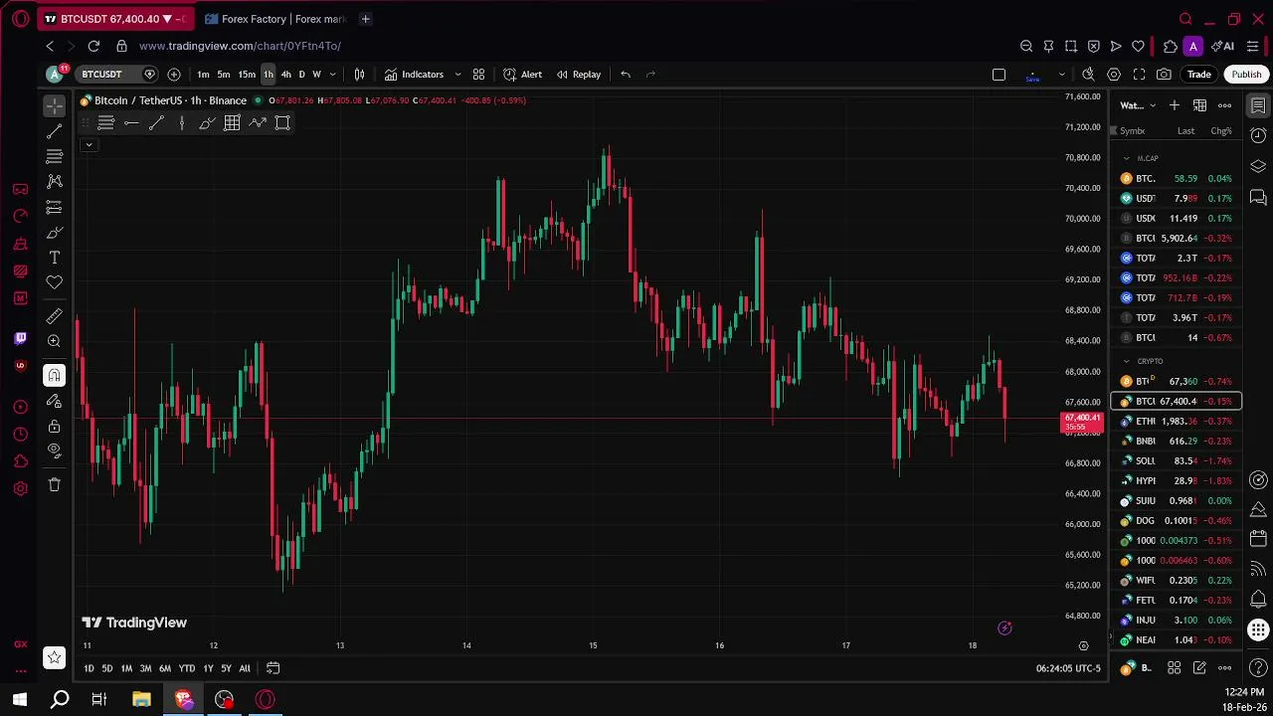Open the Indicators dialog

pos(414,75)
